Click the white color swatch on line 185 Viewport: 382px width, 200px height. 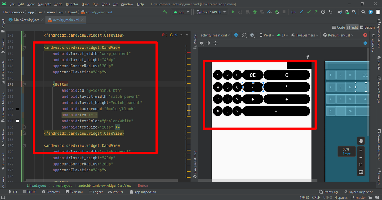(17, 121)
